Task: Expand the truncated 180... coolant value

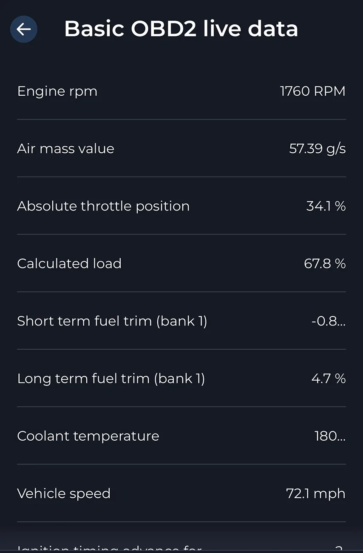Action: click(x=330, y=436)
